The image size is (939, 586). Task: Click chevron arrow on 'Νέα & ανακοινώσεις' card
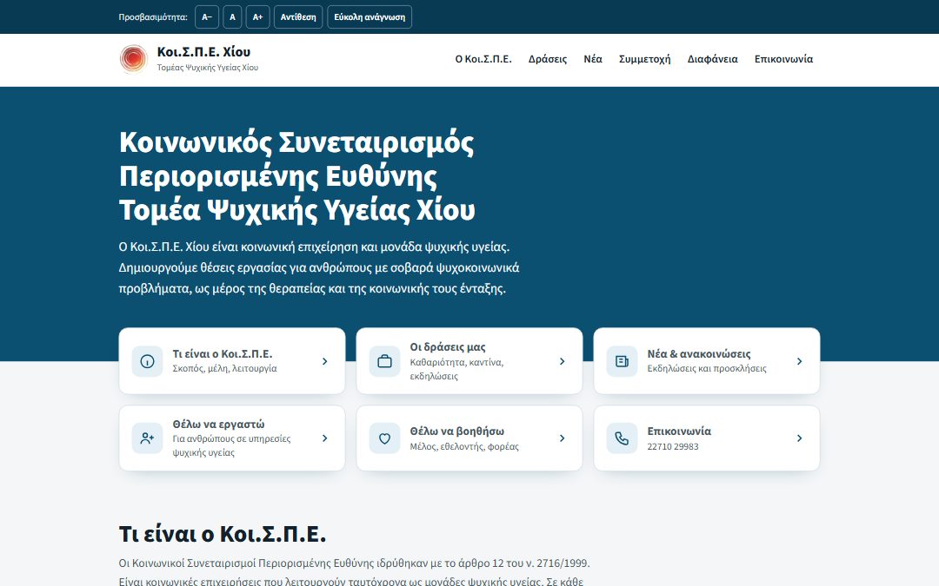click(x=799, y=361)
